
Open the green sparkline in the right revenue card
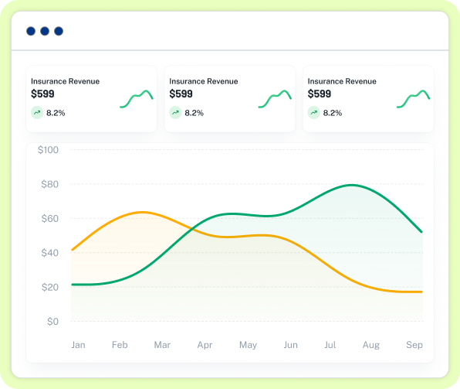414,99
